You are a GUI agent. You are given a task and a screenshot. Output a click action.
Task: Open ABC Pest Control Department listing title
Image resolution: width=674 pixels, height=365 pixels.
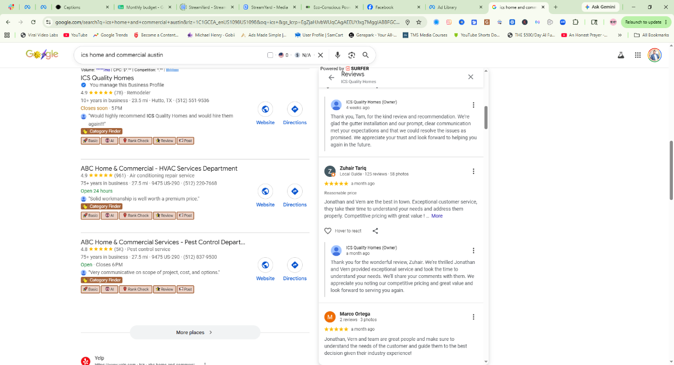coord(163,242)
